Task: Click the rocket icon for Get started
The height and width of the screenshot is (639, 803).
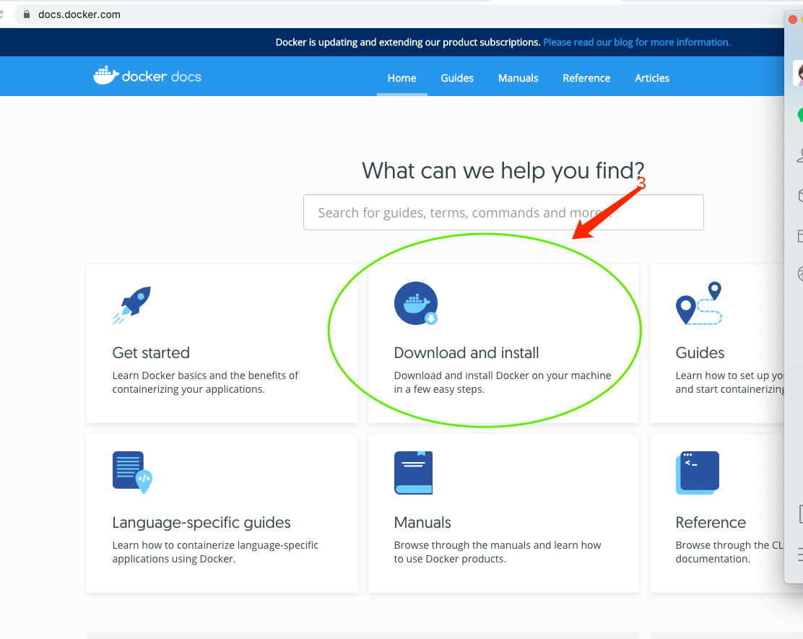Action: (x=132, y=305)
